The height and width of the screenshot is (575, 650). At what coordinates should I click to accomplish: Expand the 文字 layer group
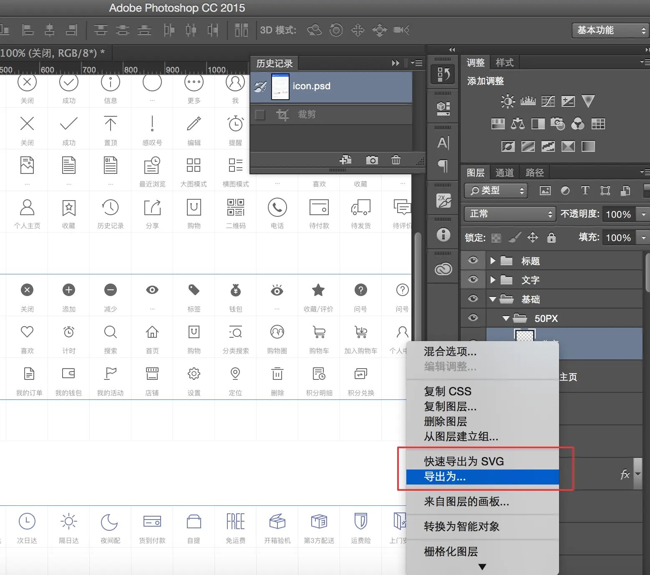[493, 280]
